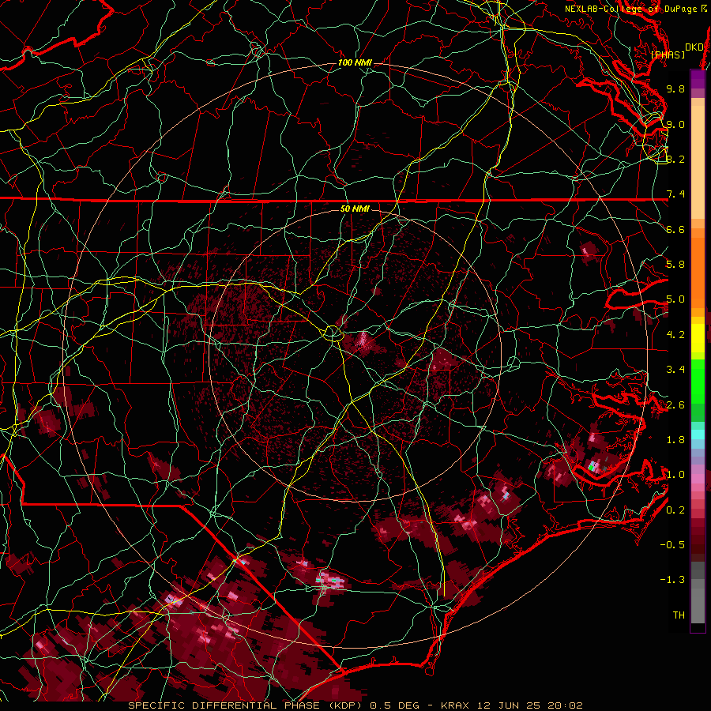Click the 7.4 color scale value
Screen dimensions: 711x711
pyautogui.click(x=675, y=194)
